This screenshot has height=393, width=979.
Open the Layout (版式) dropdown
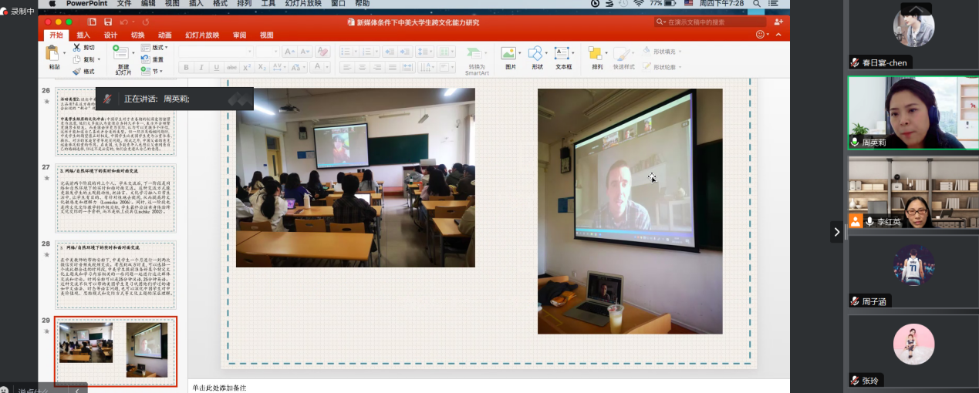pyautogui.click(x=154, y=48)
